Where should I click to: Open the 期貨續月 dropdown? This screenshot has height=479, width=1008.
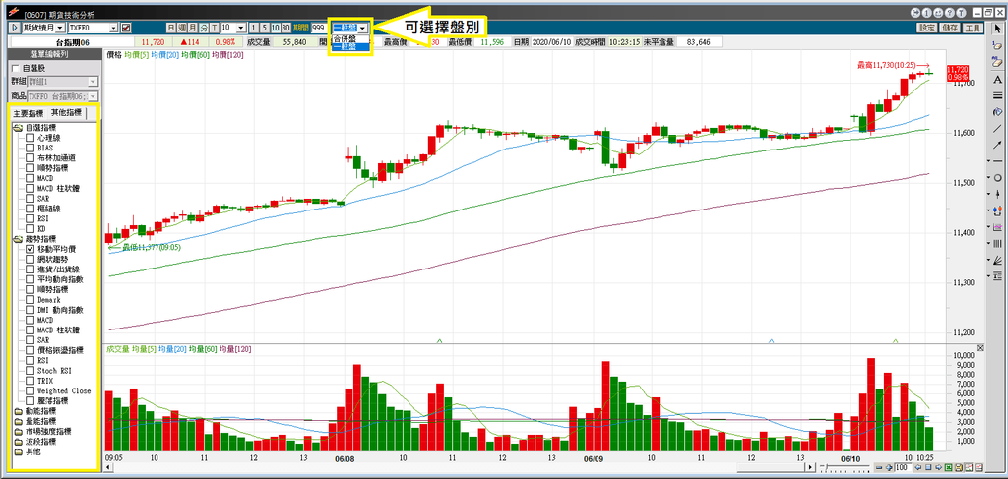coord(60,28)
